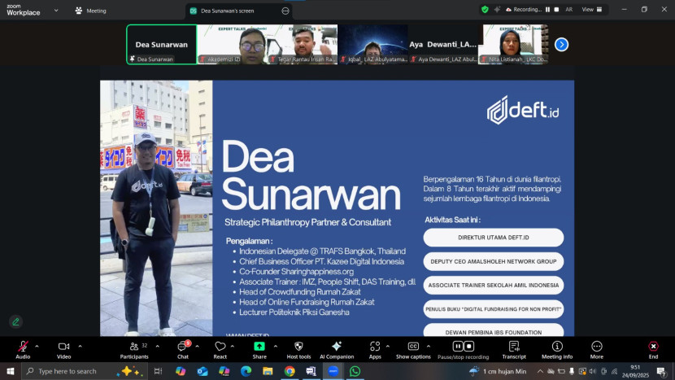Open the View dropdown at top right

click(x=590, y=10)
